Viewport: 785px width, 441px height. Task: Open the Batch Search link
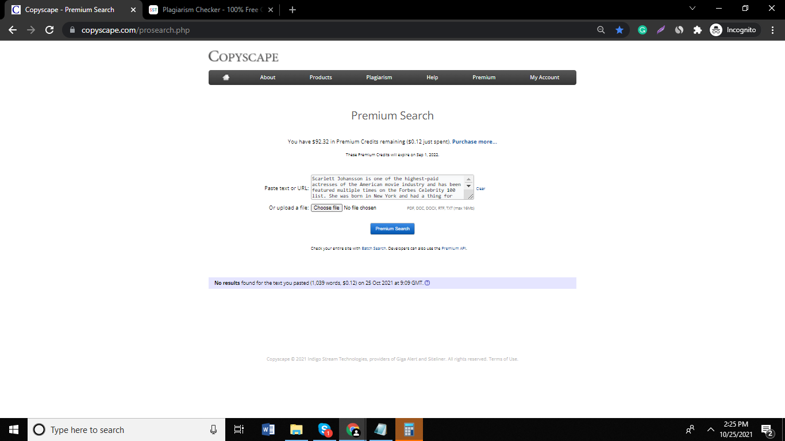point(374,249)
